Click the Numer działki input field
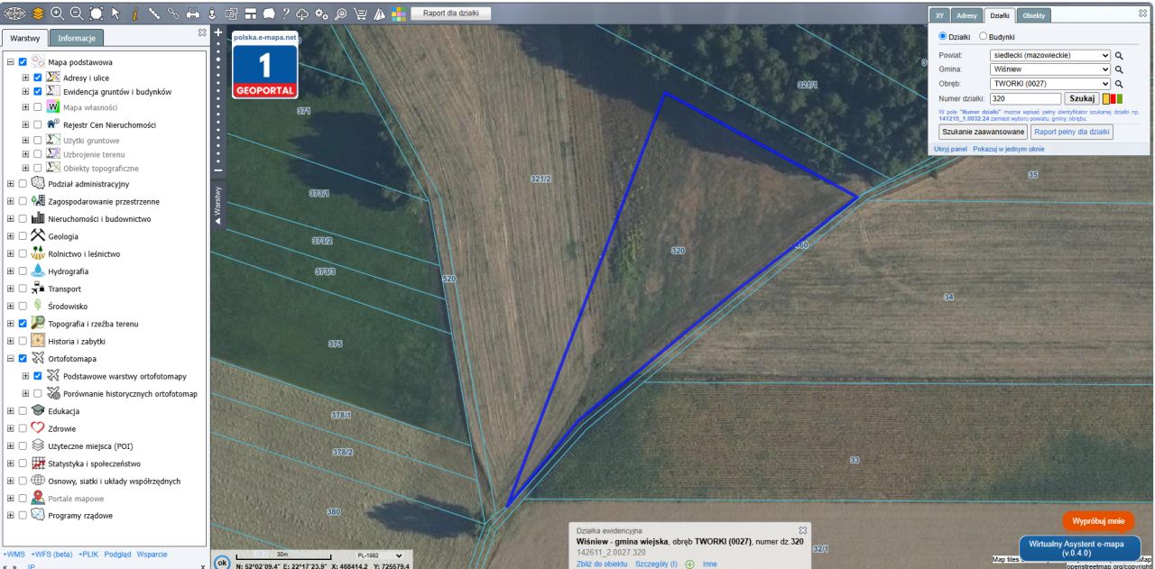The width and height of the screenshot is (1155, 569). [x=1025, y=98]
